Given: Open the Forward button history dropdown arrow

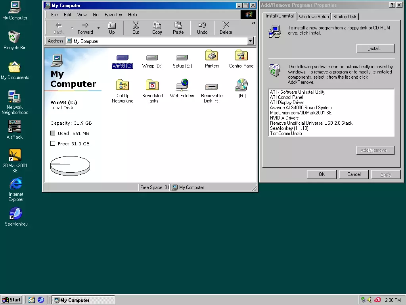Looking at the screenshot, I should tap(98, 28).
